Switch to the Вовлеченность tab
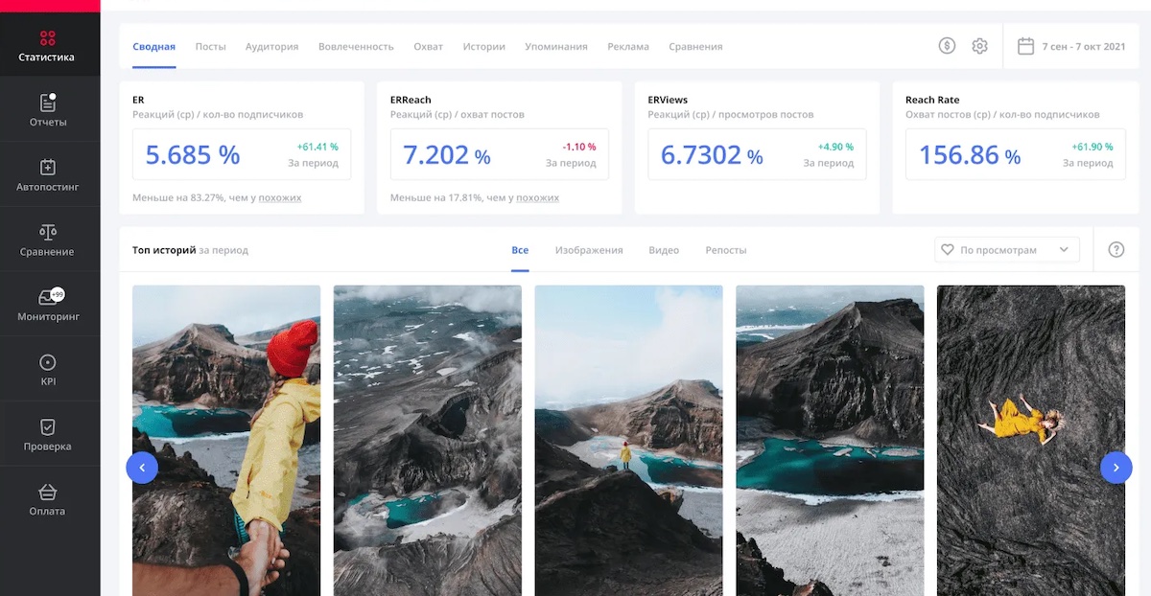The height and width of the screenshot is (596, 1151). coord(356,46)
